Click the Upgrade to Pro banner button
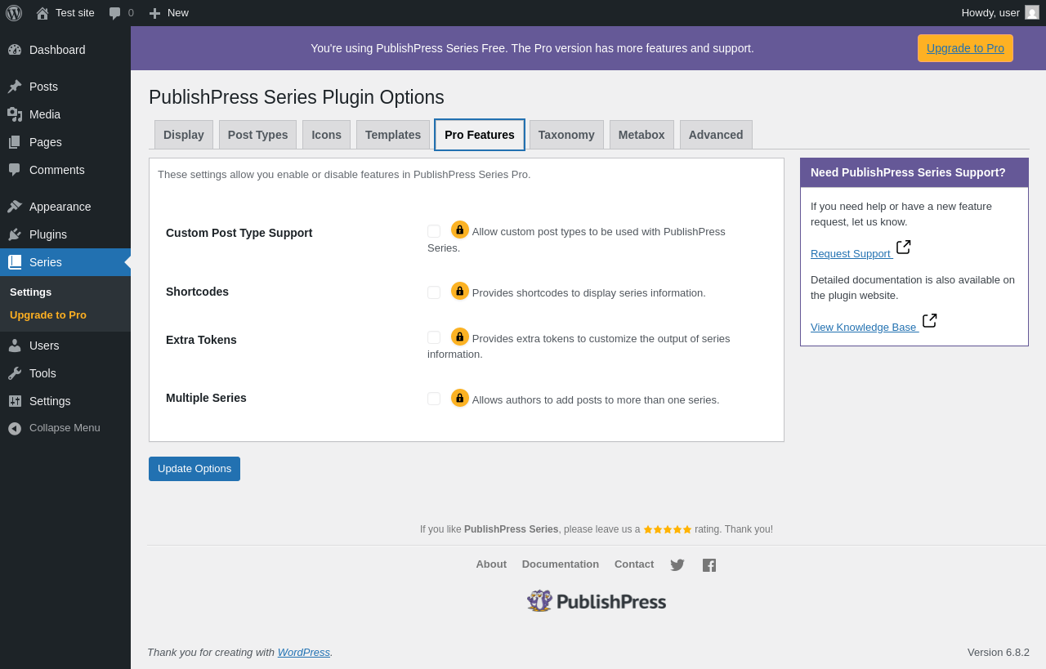This screenshot has height=669, width=1046. tap(965, 48)
